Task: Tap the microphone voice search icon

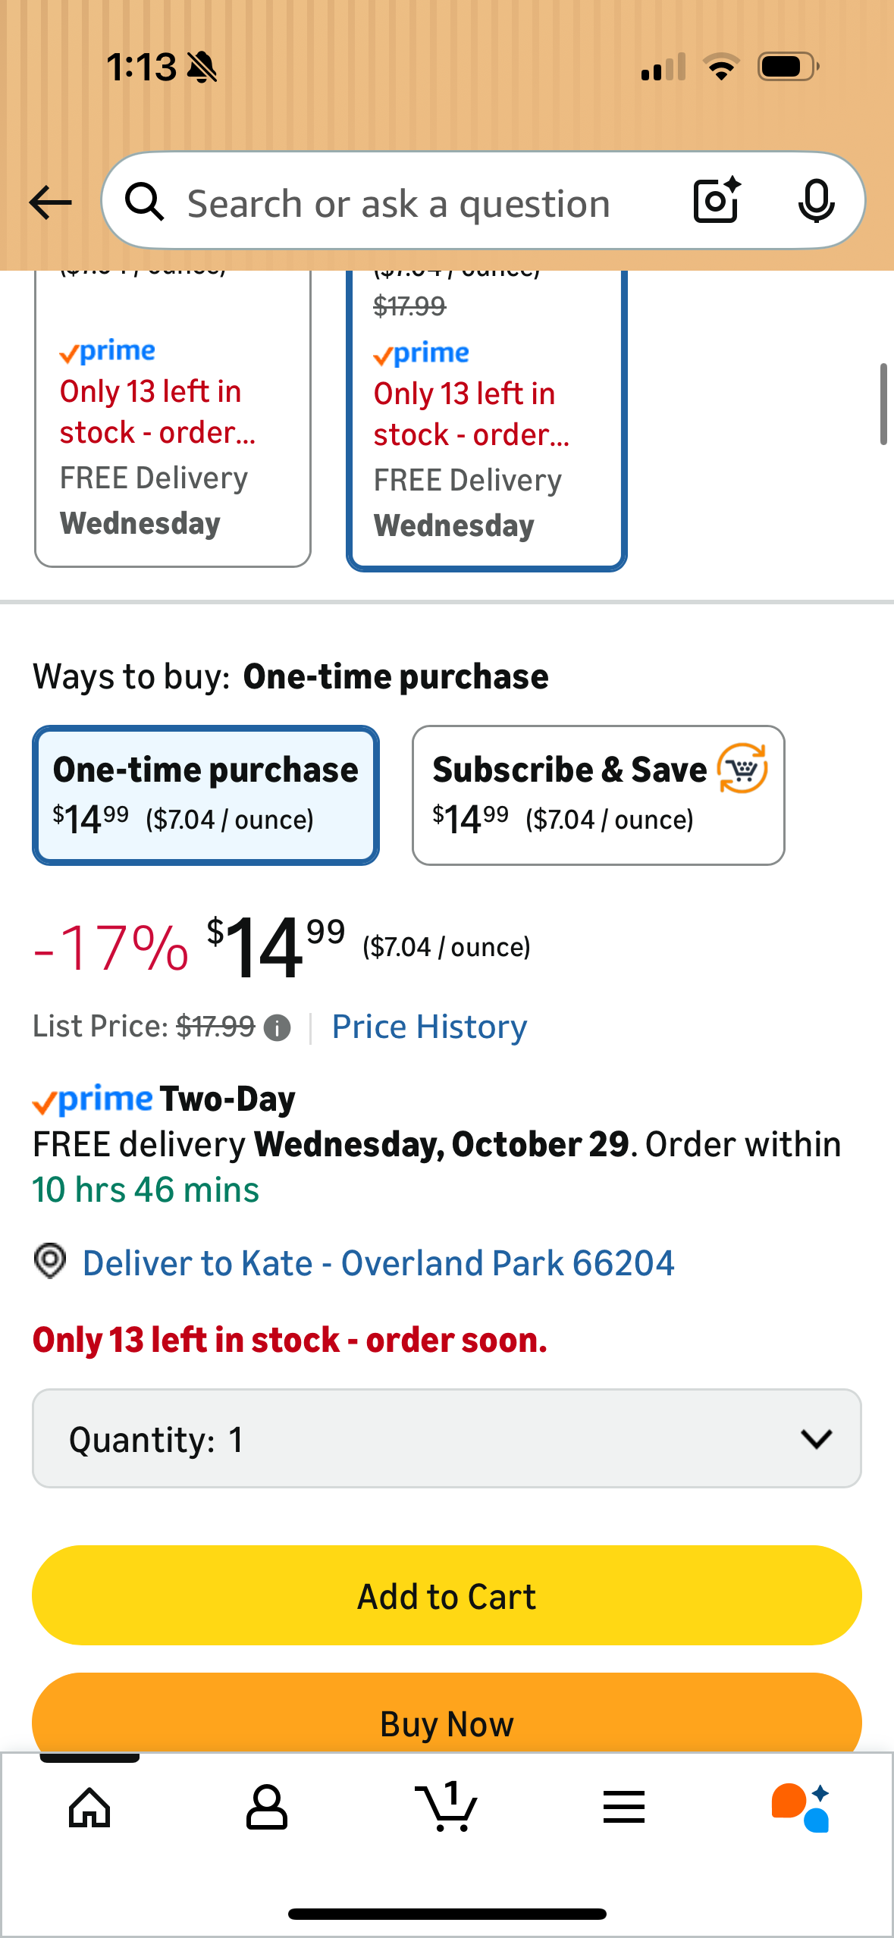Action: coord(816,201)
